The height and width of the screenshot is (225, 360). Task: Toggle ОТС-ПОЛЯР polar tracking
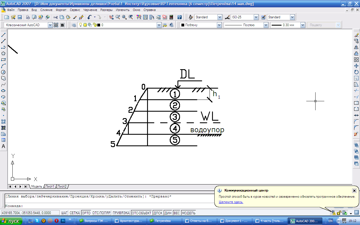click(x=101, y=213)
